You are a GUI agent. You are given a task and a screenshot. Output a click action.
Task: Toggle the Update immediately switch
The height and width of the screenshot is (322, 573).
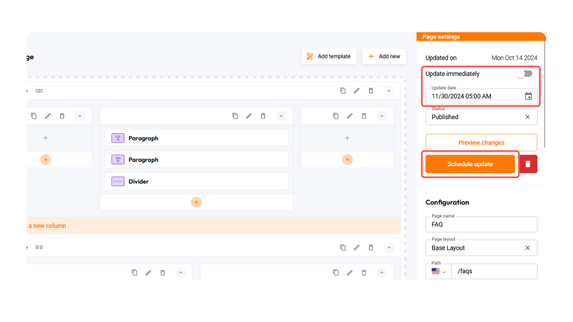[524, 74]
